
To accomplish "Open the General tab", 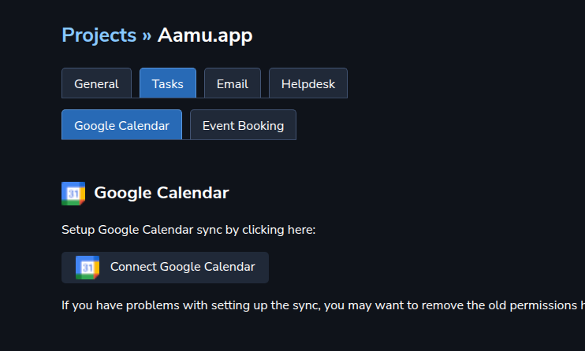I will (96, 83).
